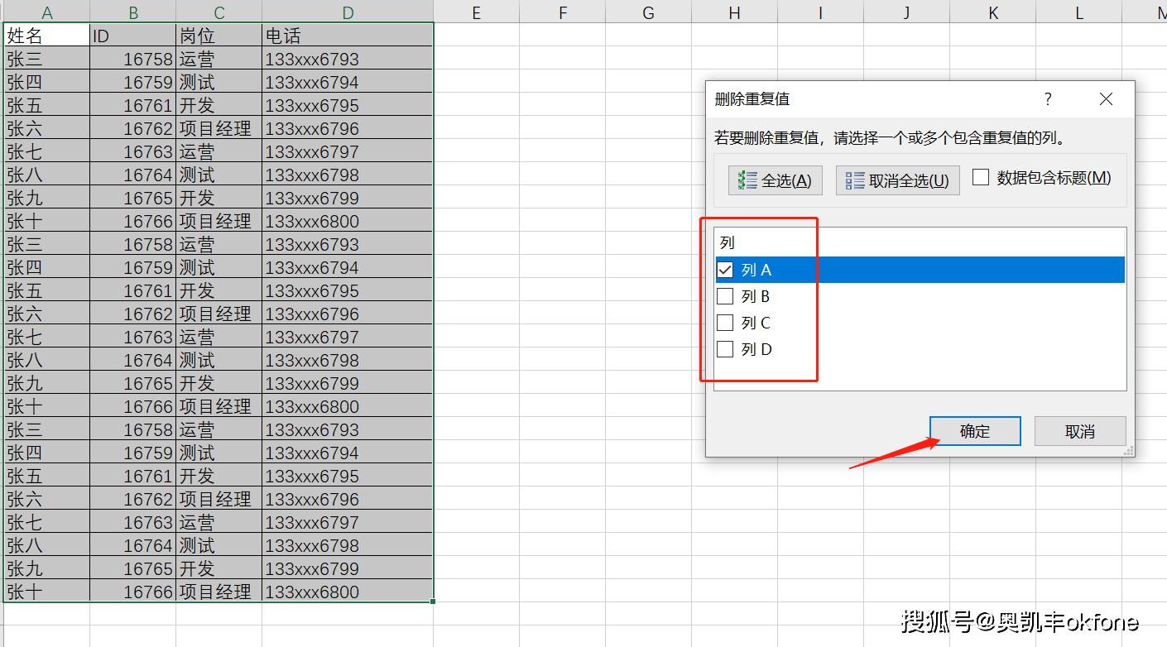Select column A header

(46, 12)
